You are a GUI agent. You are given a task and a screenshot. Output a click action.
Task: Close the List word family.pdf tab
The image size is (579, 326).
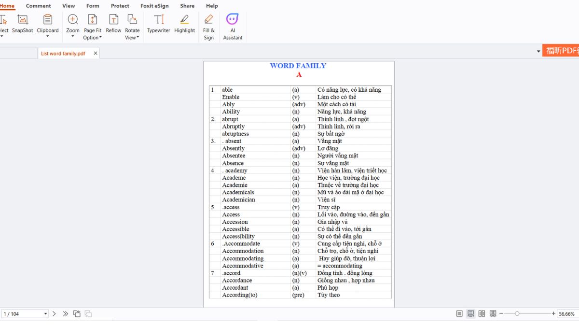96,53
